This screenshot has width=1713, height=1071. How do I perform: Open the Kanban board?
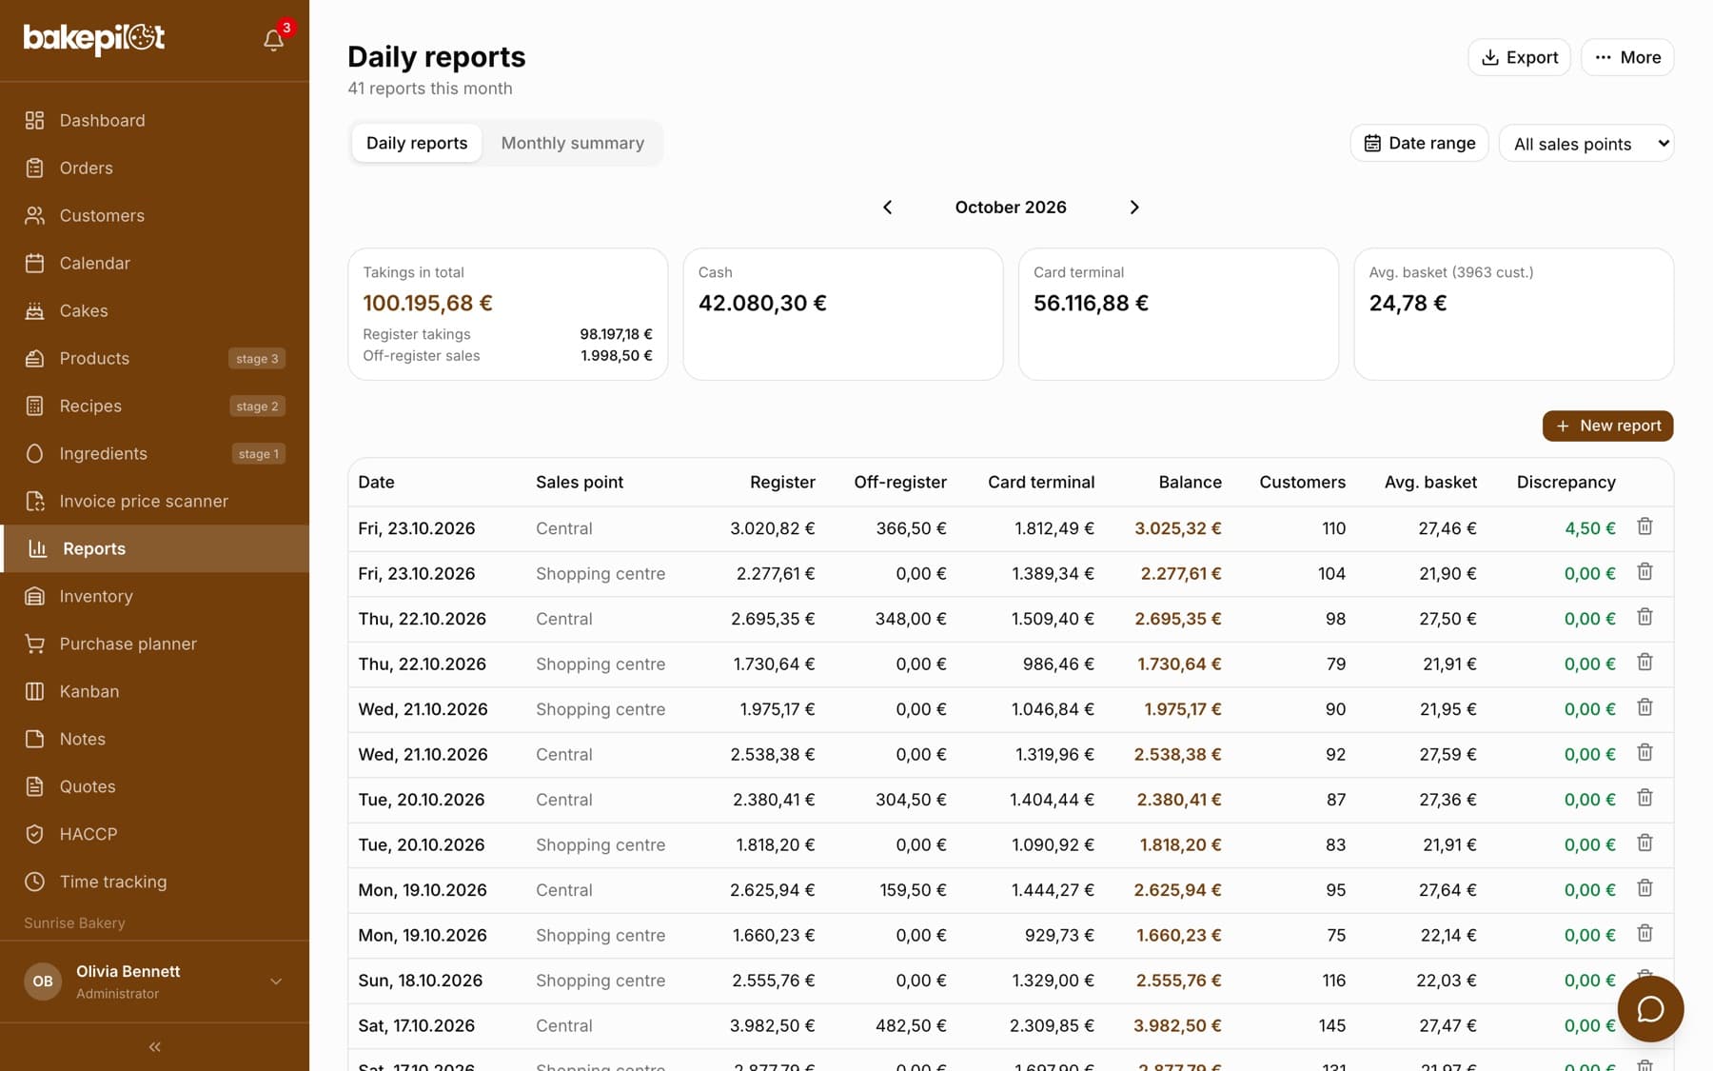(154, 691)
